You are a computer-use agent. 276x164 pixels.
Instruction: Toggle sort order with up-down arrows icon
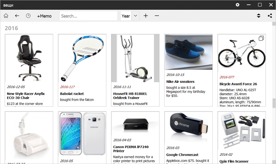pyautogui.click(x=258, y=16)
